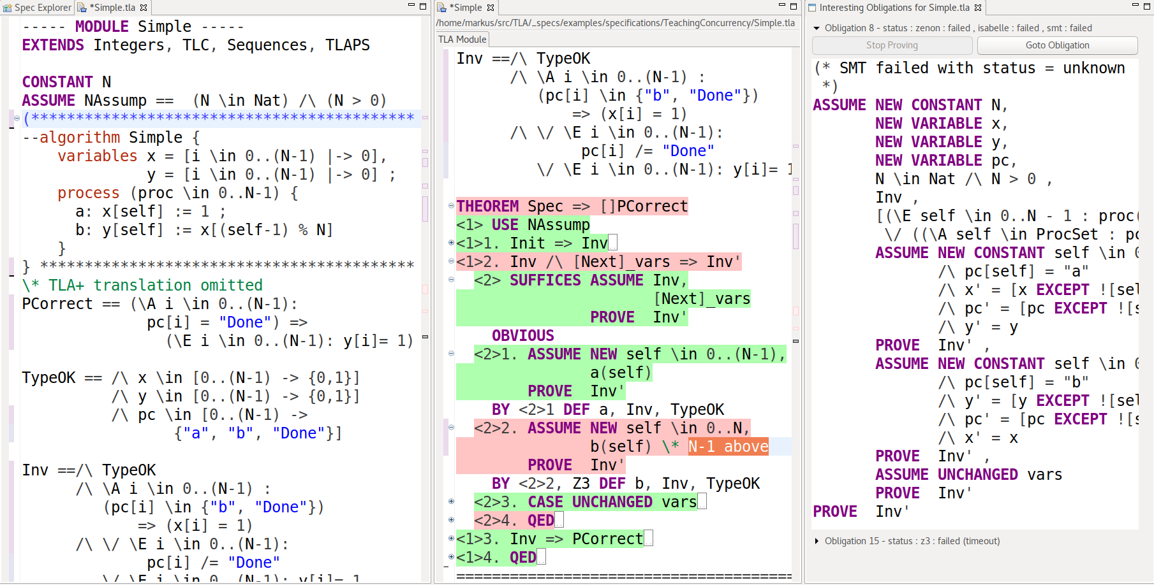Minimize the middle *Simple editor pane
The width and height of the screenshot is (1154, 585).
(x=781, y=6)
